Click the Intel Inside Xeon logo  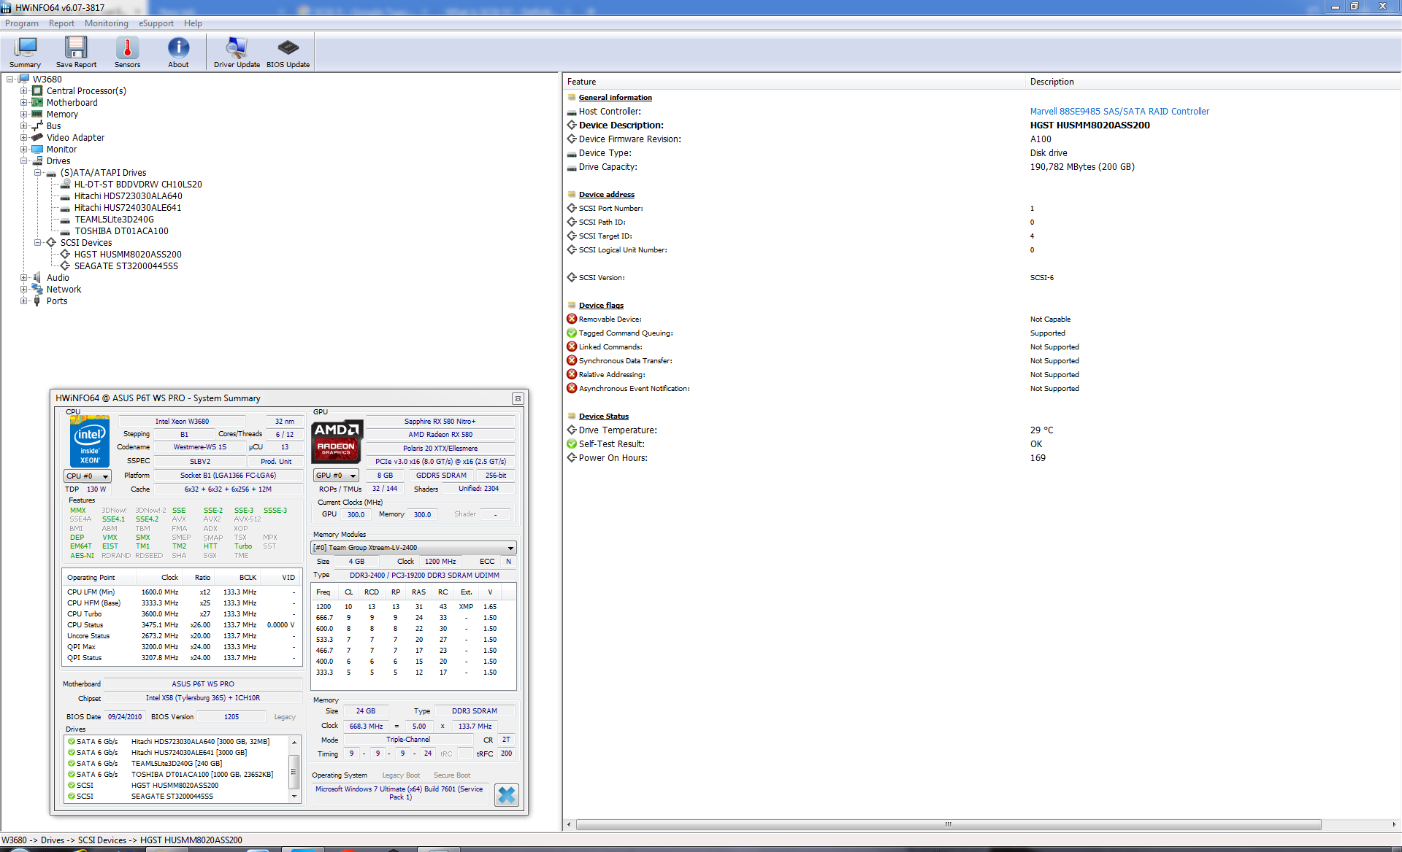tap(90, 442)
